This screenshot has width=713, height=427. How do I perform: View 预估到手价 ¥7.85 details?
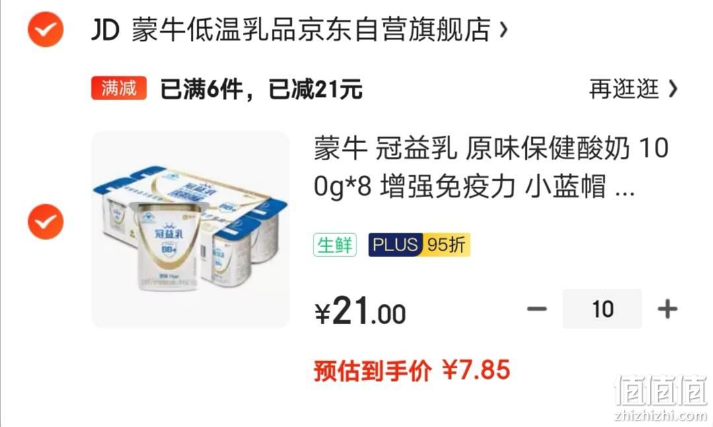point(412,370)
